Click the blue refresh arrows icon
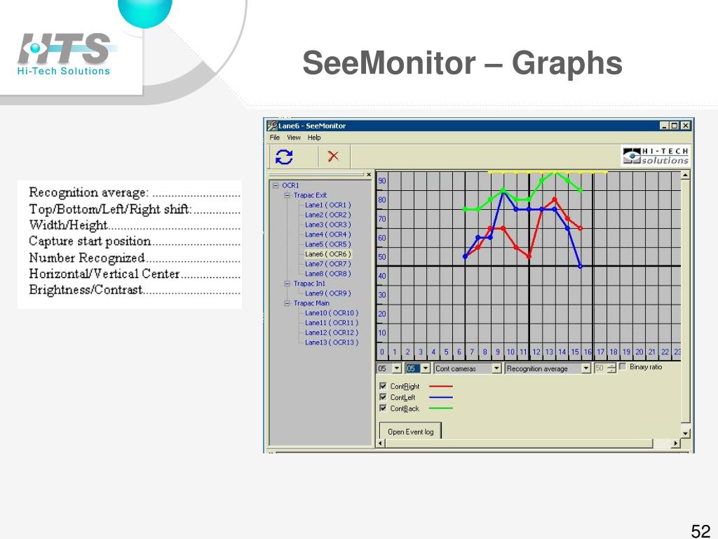The height and width of the screenshot is (539, 718). 285,157
